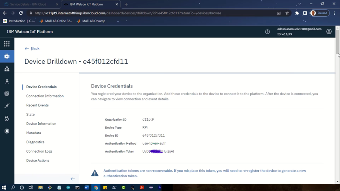Click the help question mark icon
The height and width of the screenshot is (191, 340).
[267, 32]
